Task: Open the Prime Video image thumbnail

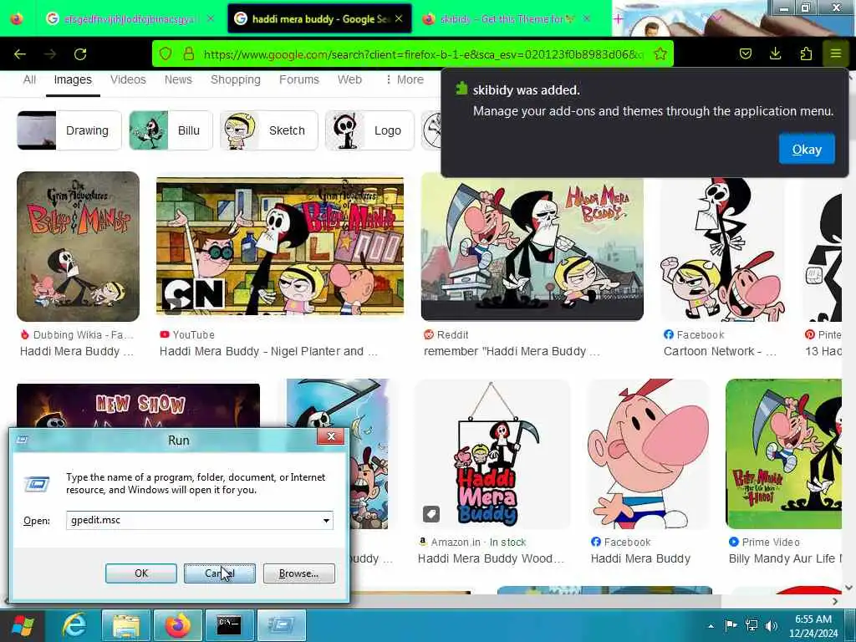Action: tap(784, 454)
